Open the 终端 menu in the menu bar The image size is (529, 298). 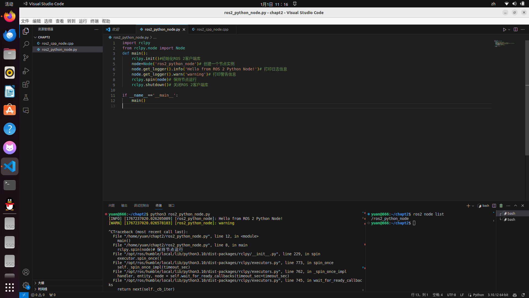(94, 21)
